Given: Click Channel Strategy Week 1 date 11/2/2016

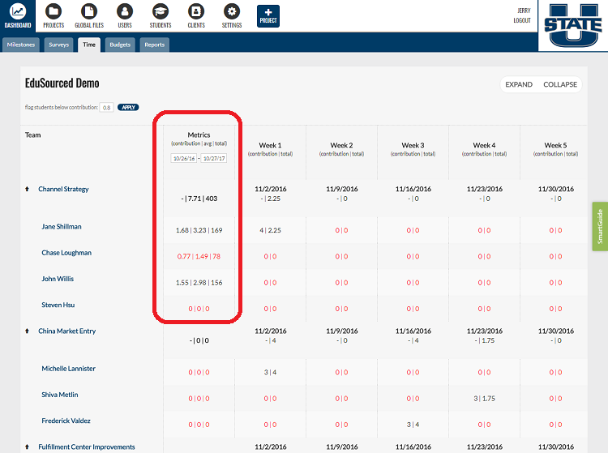Looking at the screenshot, I should 270,189.
